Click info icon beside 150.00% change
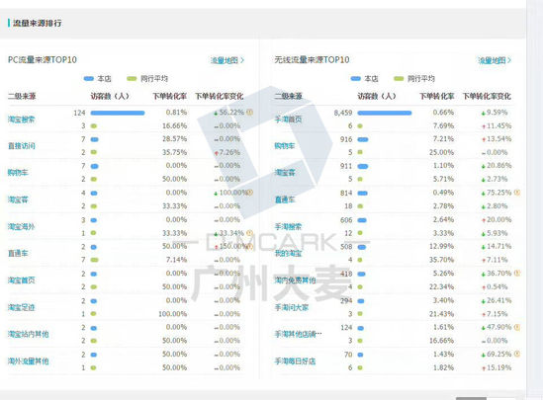The image size is (543, 400). (250, 246)
